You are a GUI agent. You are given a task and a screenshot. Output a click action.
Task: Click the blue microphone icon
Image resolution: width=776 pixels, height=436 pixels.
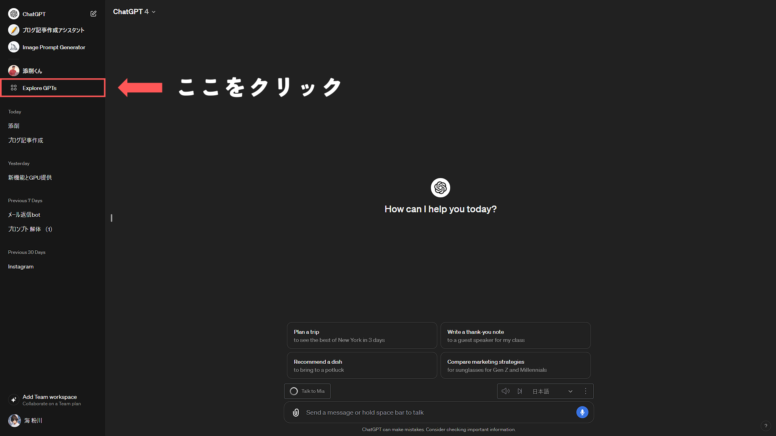point(582,412)
